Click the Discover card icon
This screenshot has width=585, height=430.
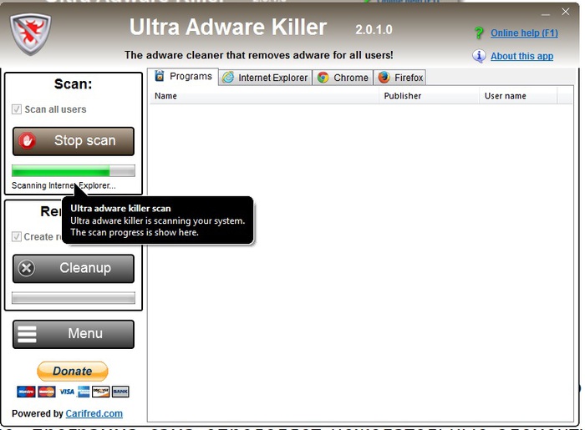coord(101,392)
